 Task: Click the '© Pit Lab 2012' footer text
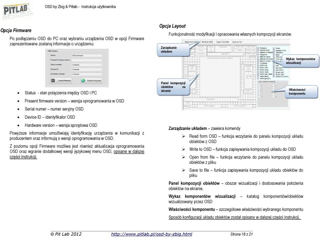pyautogui.click(x=66, y=234)
